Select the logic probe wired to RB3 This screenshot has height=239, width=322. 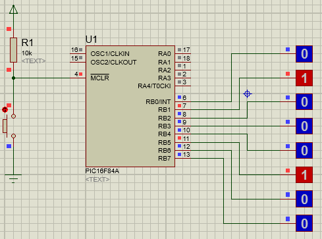pos(304,126)
